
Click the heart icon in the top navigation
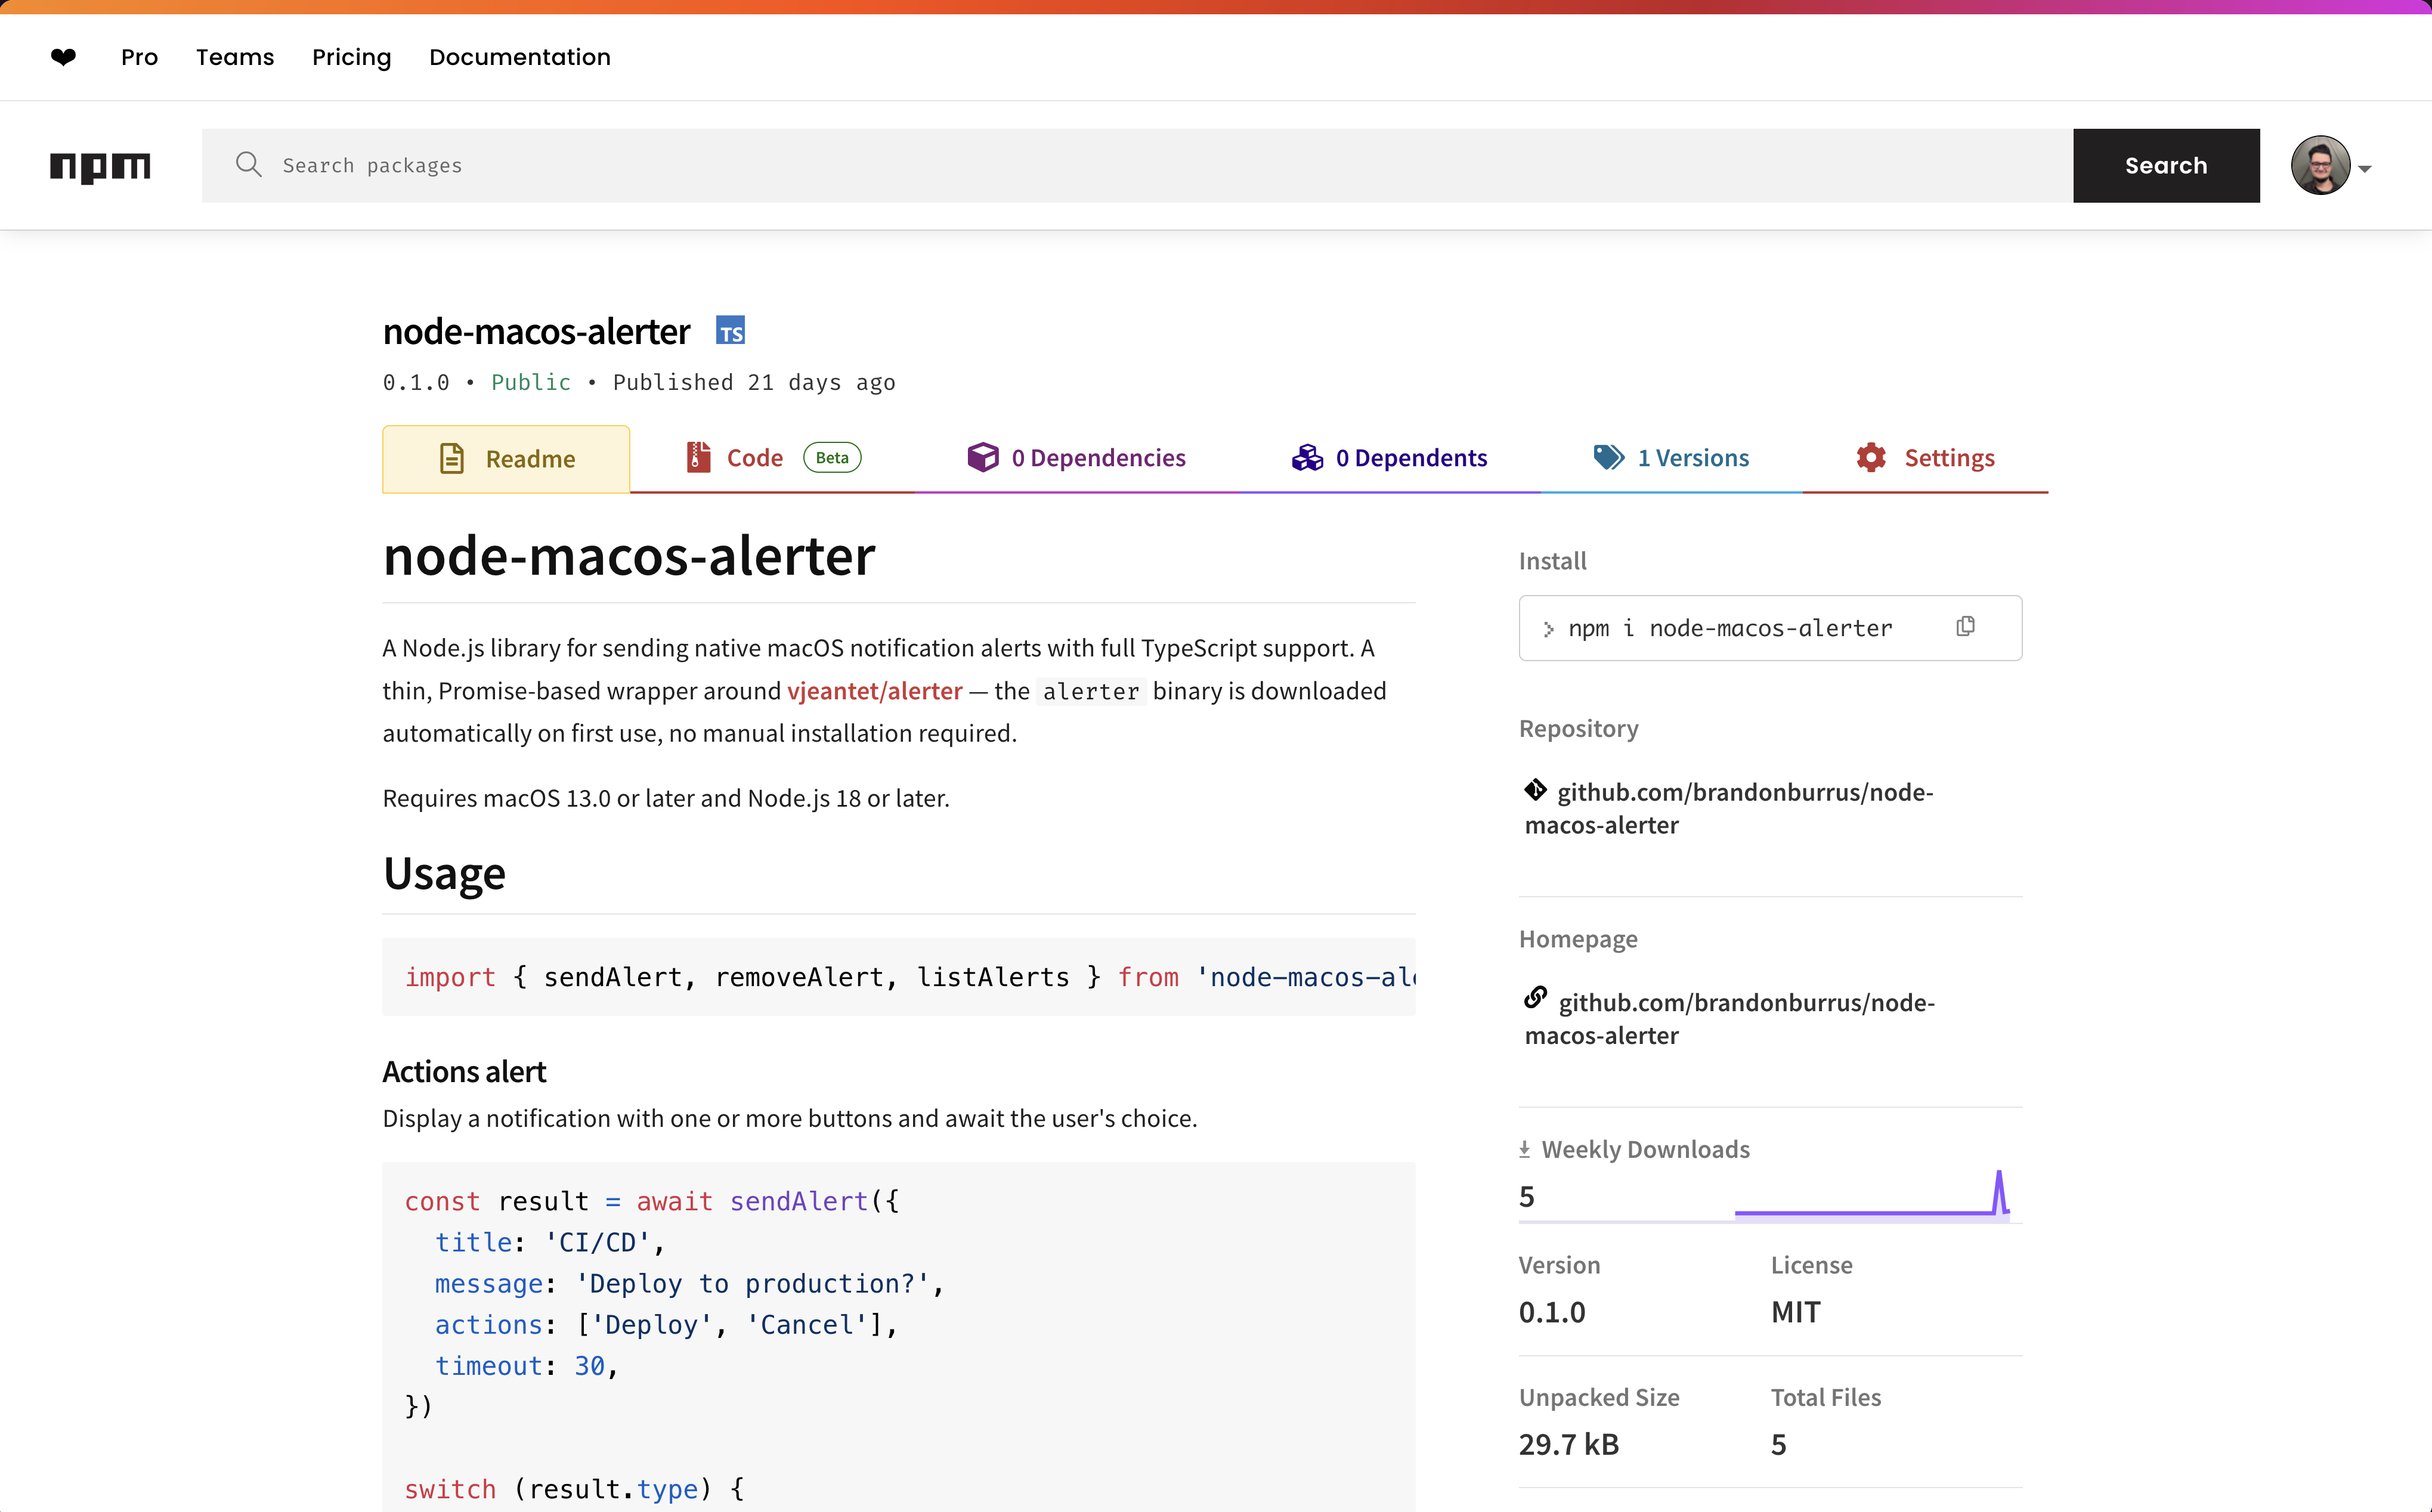[x=63, y=57]
